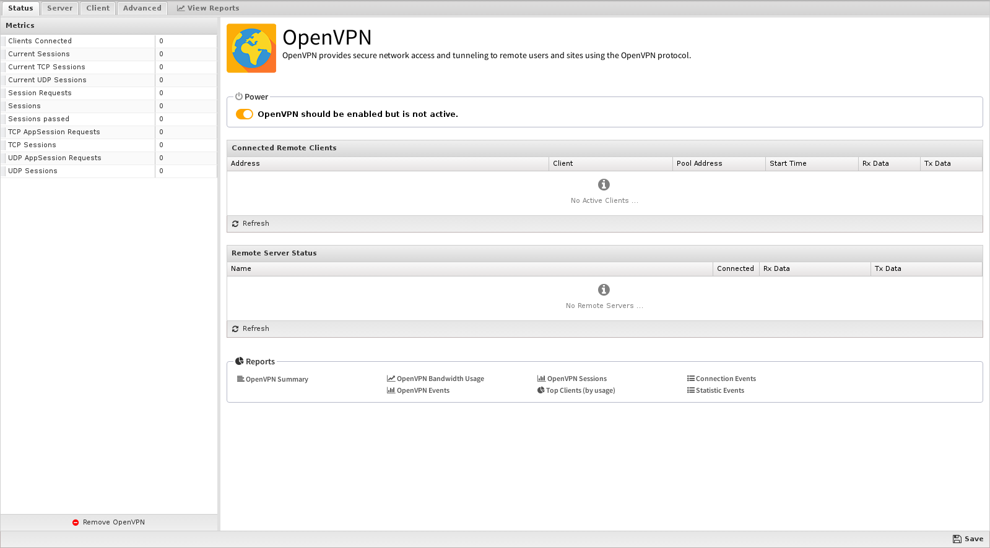The height and width of the screenshot is (548, 990).
Task: Select the UDP Sessions metric row
Action: tap(109, 171)
